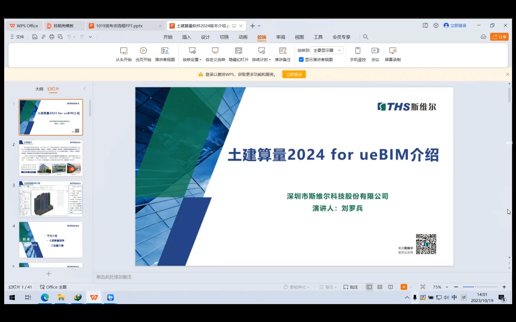The image size is (516, 322).
Task: Open the 会员专享 ribbon tab
Action: tap(341, 37)
